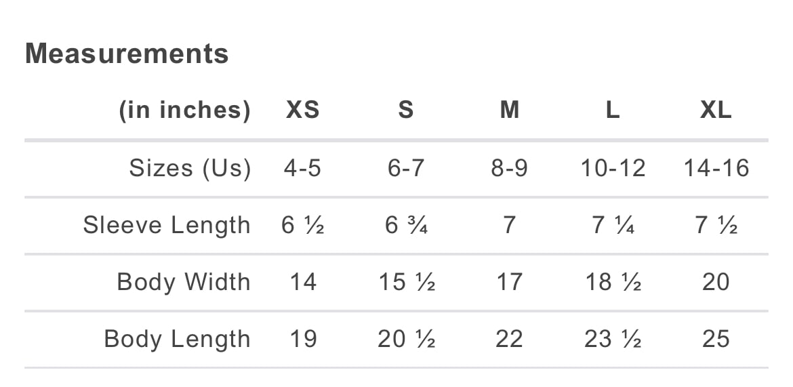Click the 15 ½ body width value
The width and height of the screenshot is (793, 387).
(405, 282)
